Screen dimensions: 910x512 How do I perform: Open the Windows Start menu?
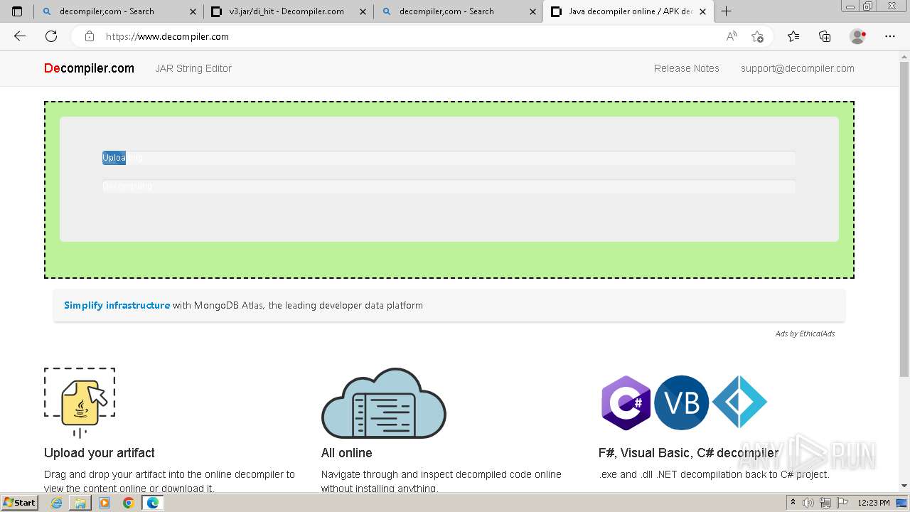19,503
